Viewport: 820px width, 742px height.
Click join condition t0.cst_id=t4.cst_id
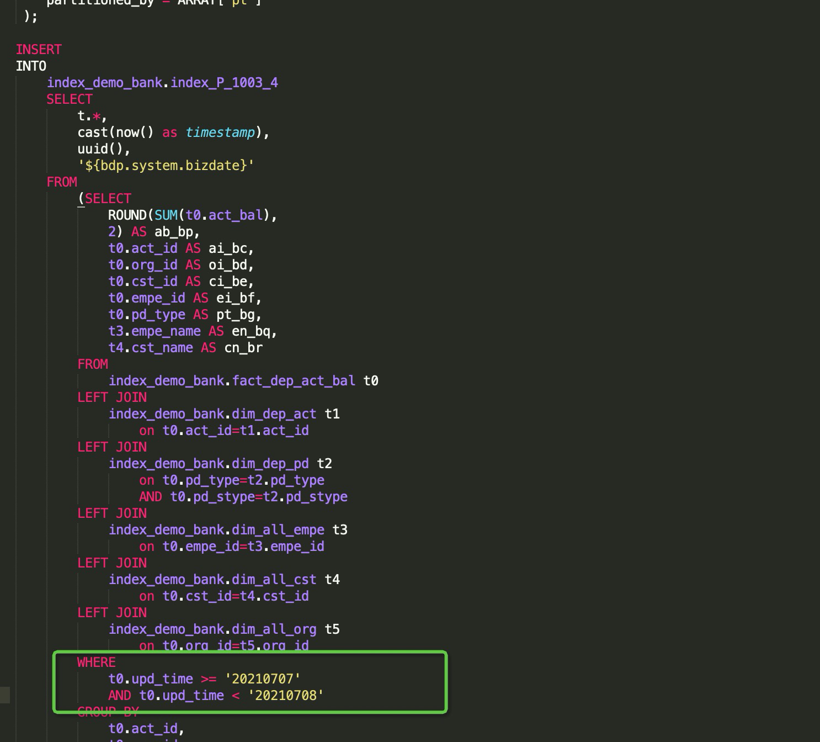pos(236,596)
